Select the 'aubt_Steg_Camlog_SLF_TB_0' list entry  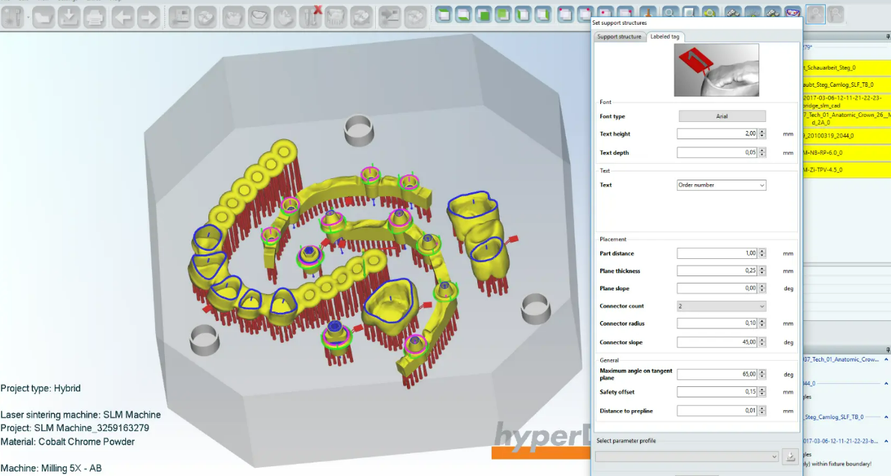[847, 85]
